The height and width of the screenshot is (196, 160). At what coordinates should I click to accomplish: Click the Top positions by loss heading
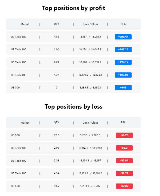73,107
